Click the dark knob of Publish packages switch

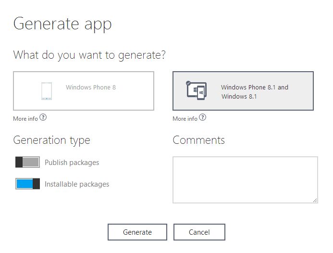coord(19,162)
